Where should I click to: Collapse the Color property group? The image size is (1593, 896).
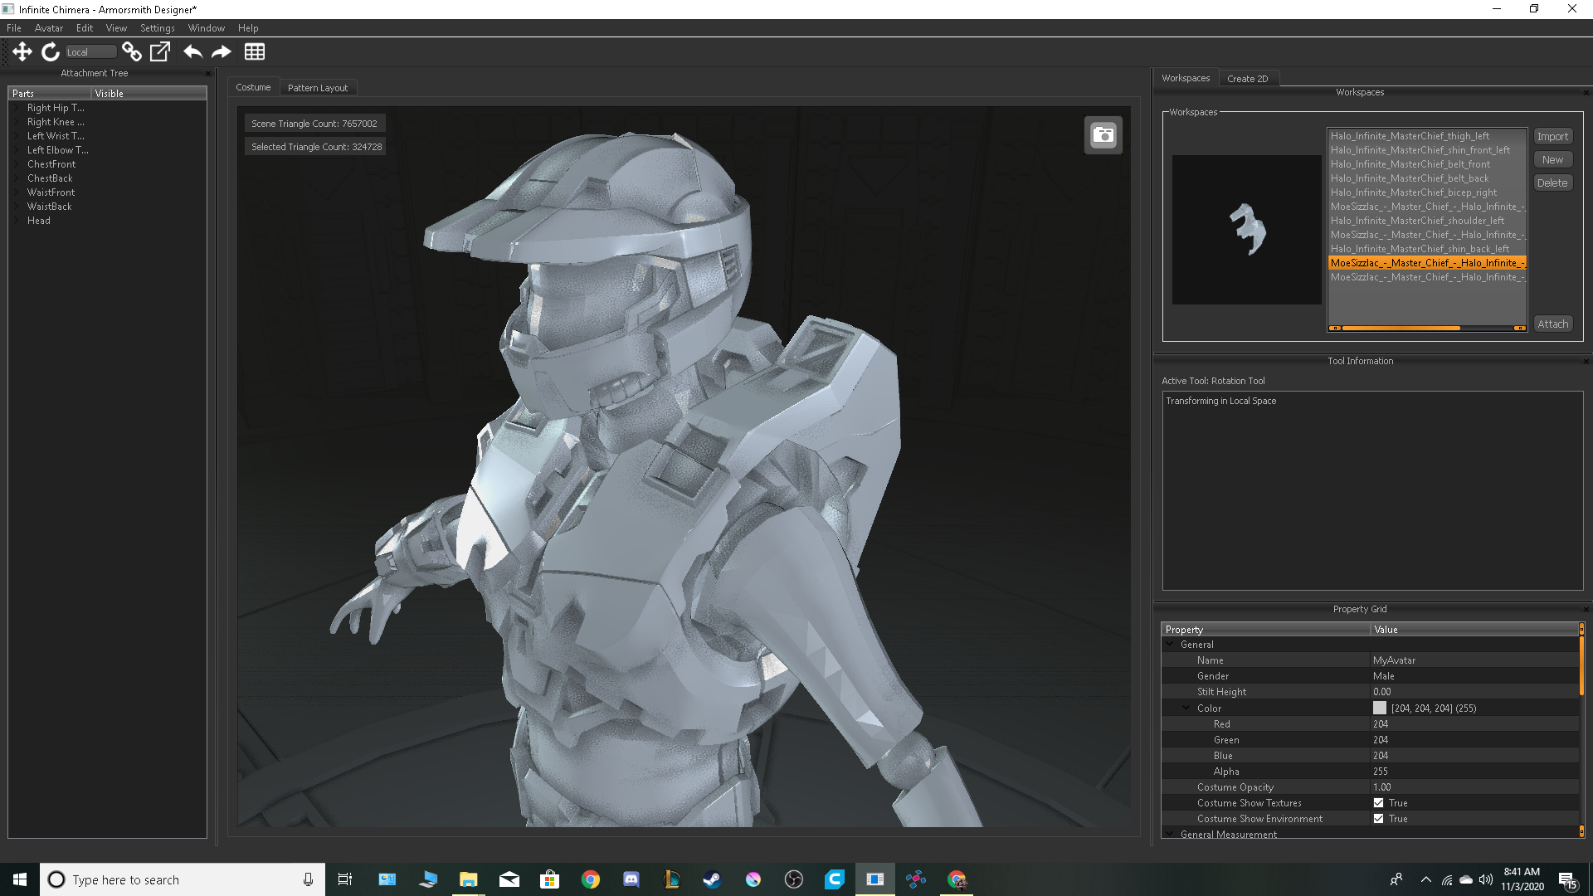pyautogui.click(x=1186, y=708)
